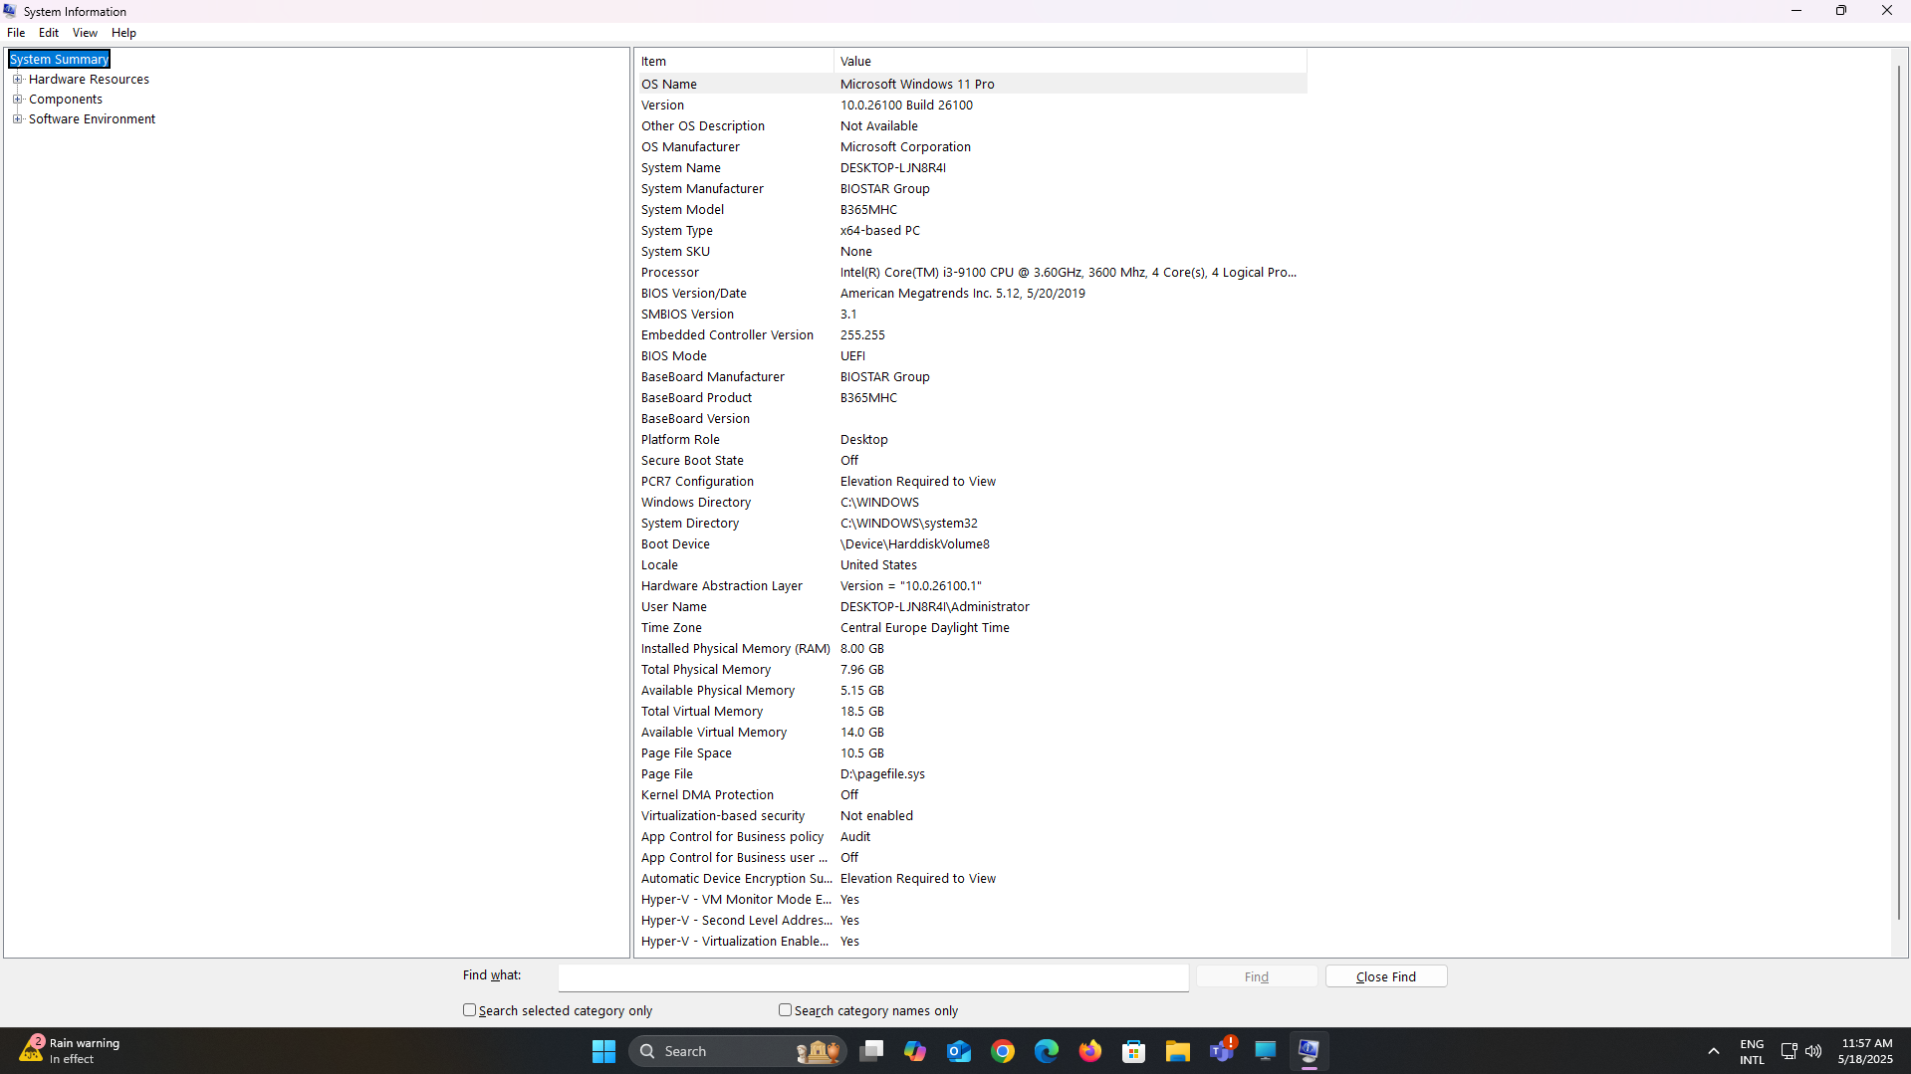Image resolution: width=1911 pixels, height=1074 pixels.
Task: Select the Embedded Controller Version row
Action: click(x=972, y=335)
